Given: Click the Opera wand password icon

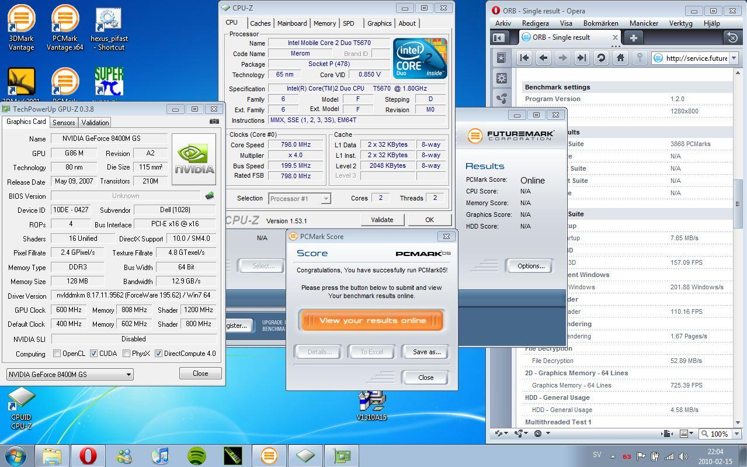Looking at the screenshot, I should coord(640,57).
